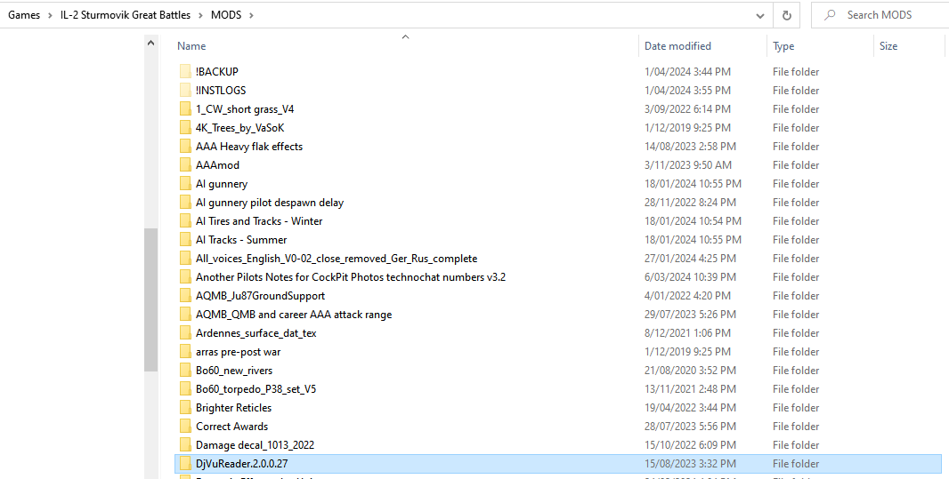This screenshot has height=479, width=949.
Task: Select the !BACKUP folder name
Action: point(217,72)
